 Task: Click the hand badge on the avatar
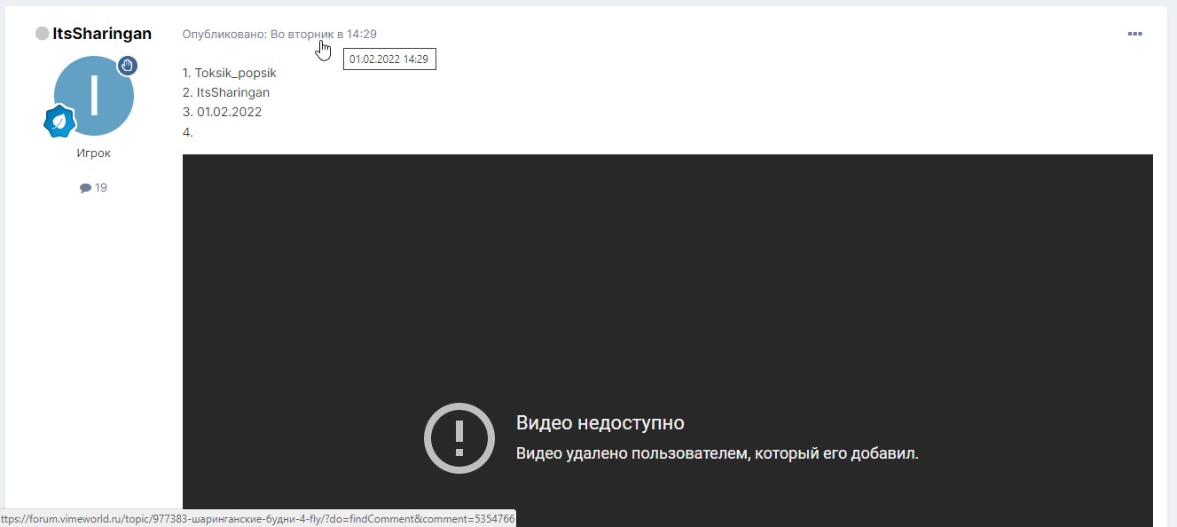tap(127, 65)
